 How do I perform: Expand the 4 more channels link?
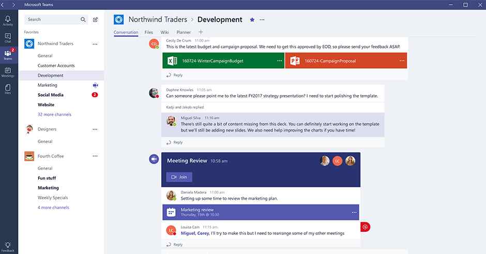click(53, 208)
